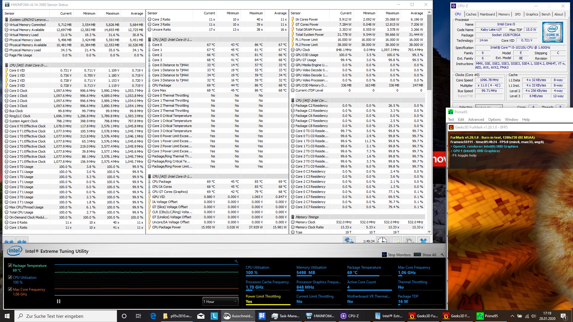Image resolution: width=573 pixels, height=322 pixels.
Task: Click the collapse columns arrows icon
Action: 21,241
